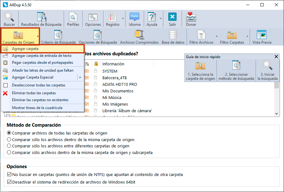Click the lock icon in Batocera_4TB row
284x192 pixels.
click(x=96, y=77)
